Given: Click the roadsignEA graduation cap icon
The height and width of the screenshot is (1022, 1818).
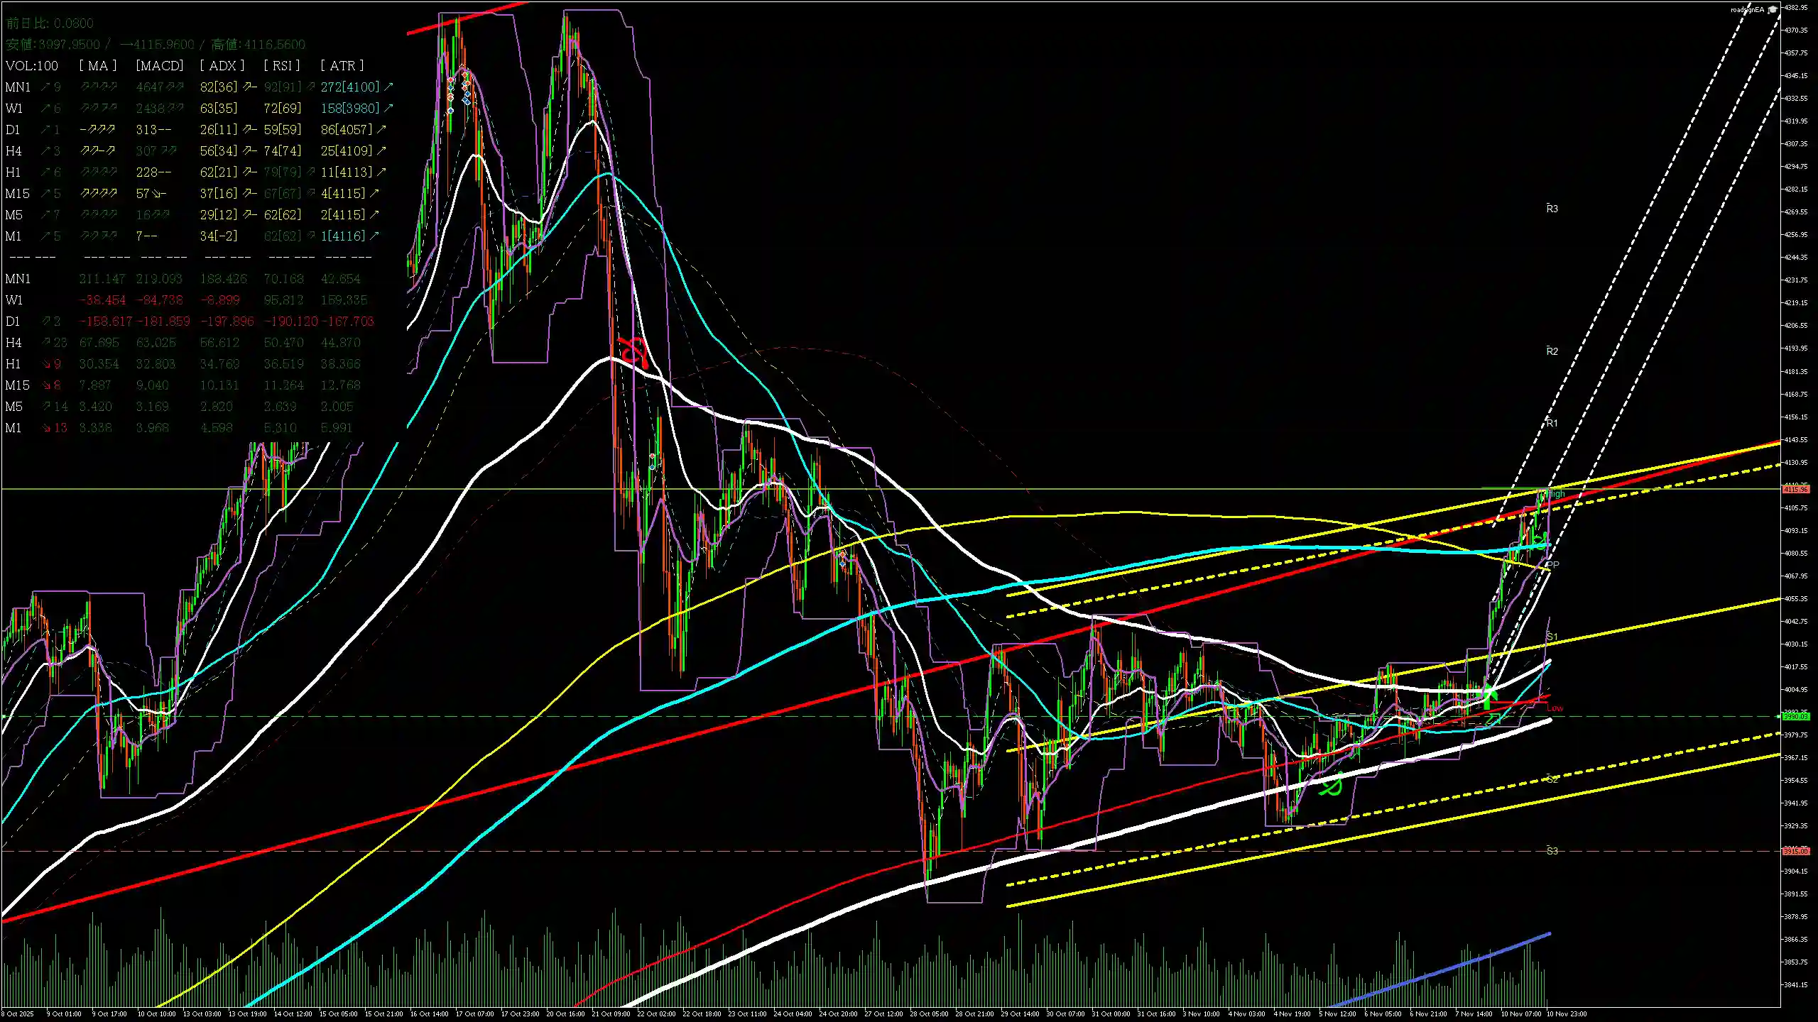Looking at the screenshot, I should point(1772,9).
